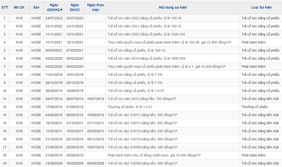This screenshot has width=282, height=167.
Task: Select the Sàn column header
Action: [36, 7]
